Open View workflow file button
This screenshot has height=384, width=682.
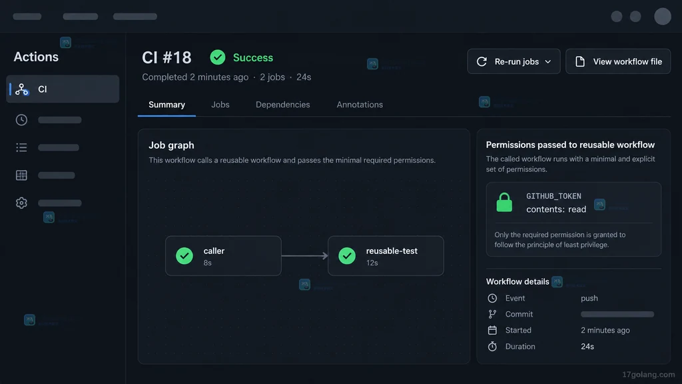tap(618, 61)
